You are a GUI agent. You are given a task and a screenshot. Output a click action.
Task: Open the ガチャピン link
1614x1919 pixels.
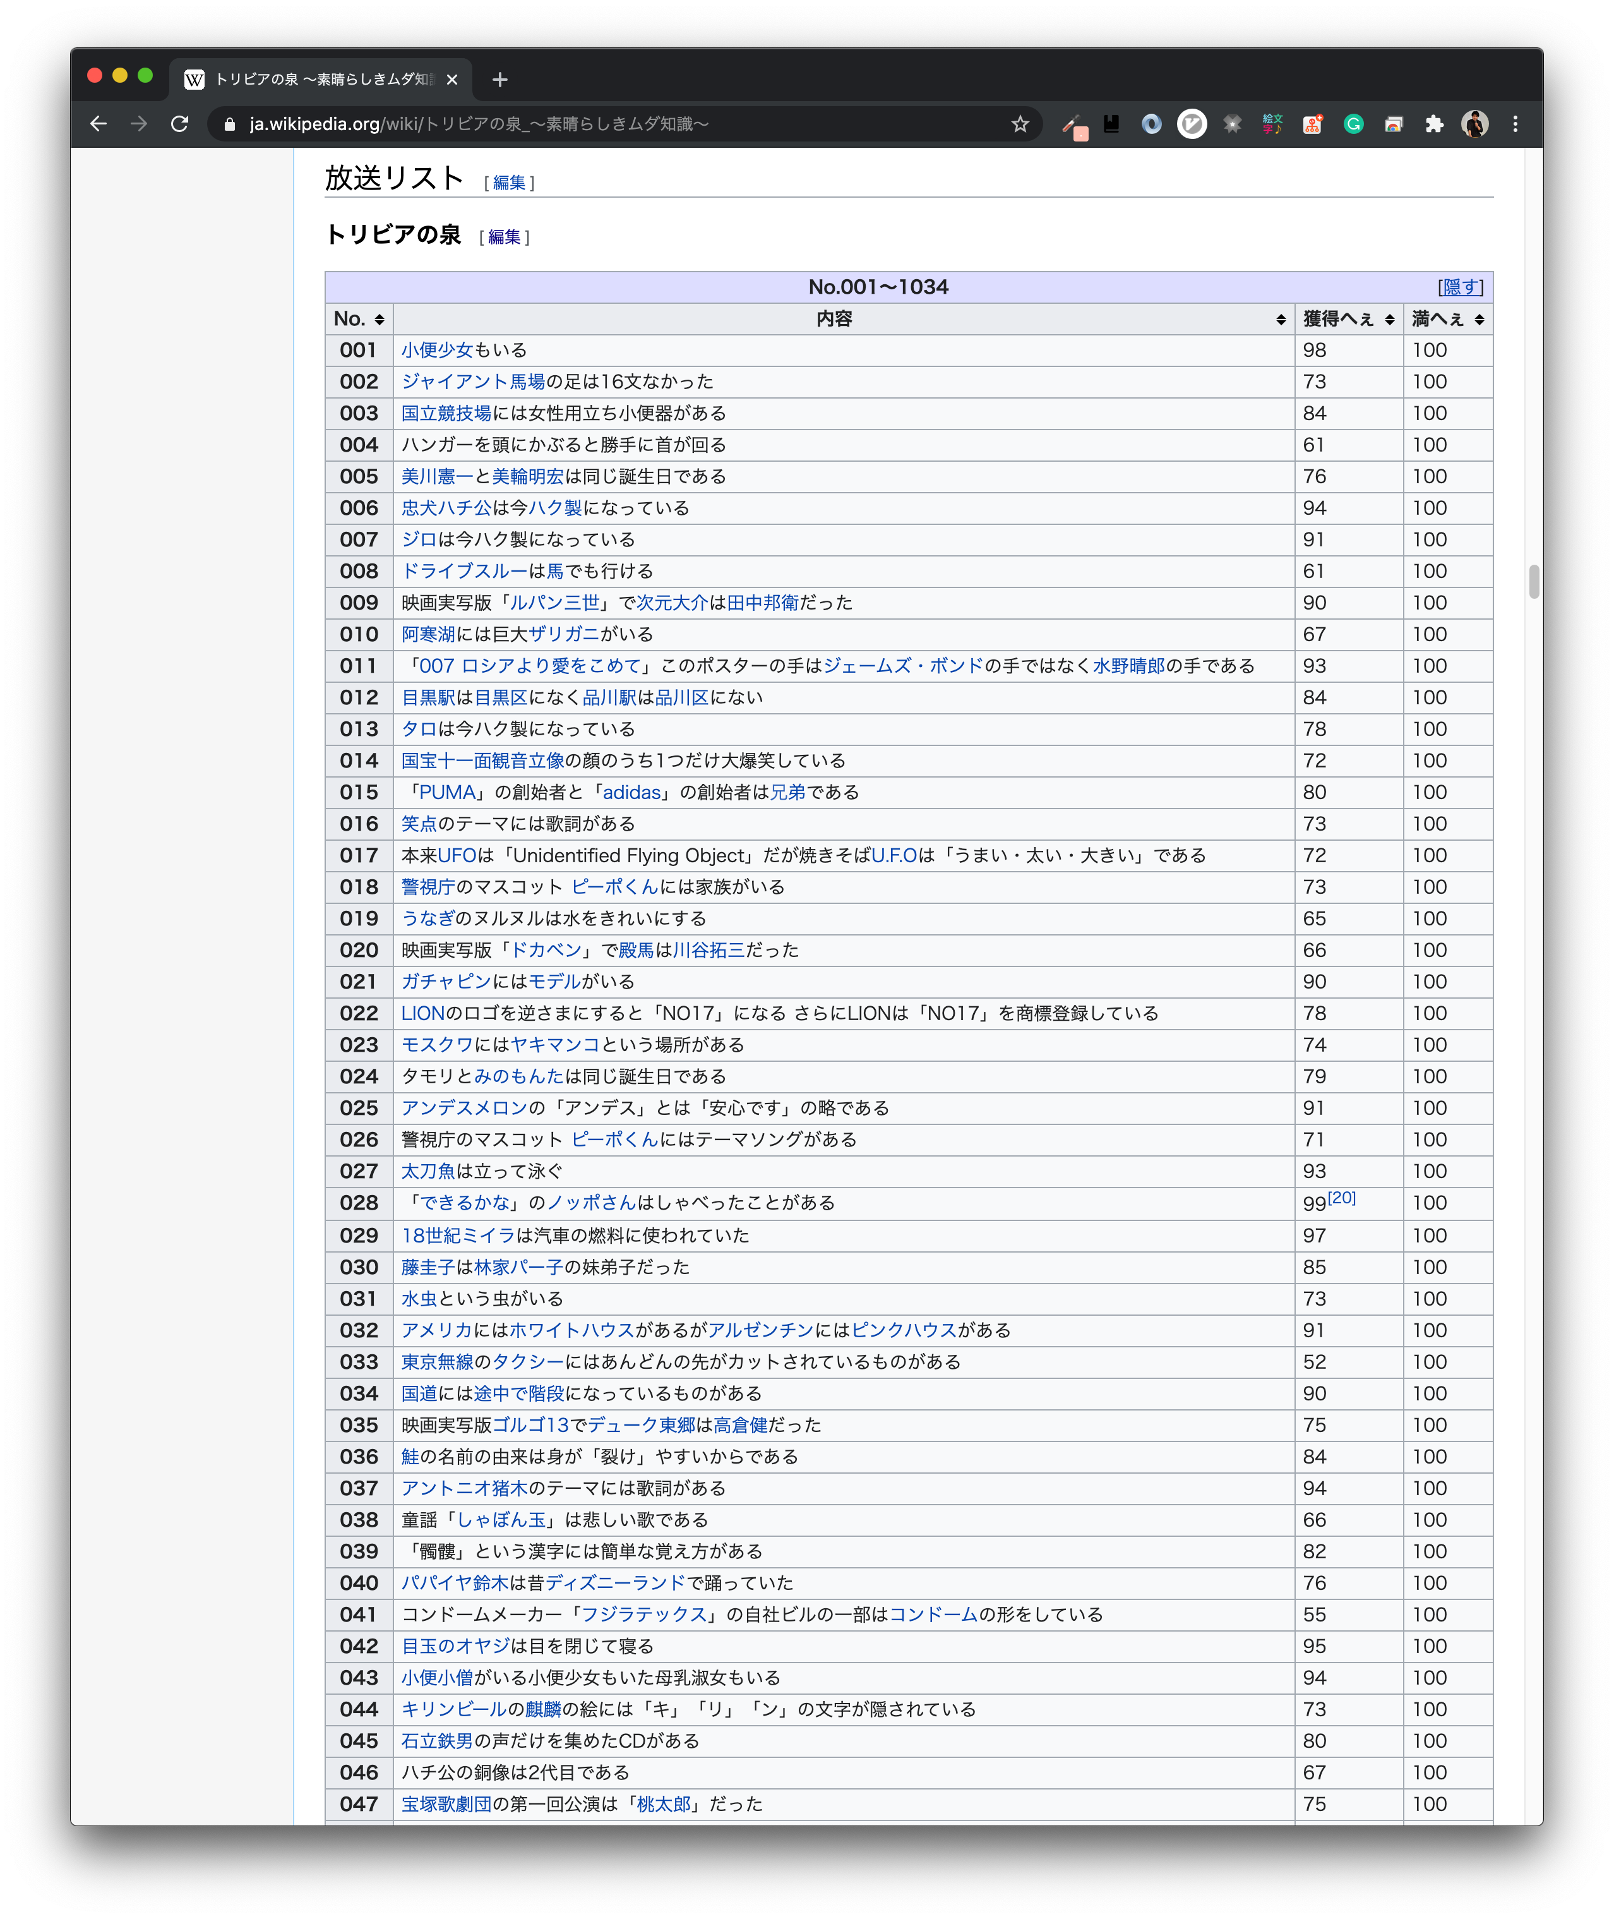(446, 982)
